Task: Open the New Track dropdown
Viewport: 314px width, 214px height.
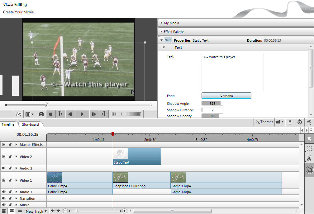Action: tap(36, 211)
